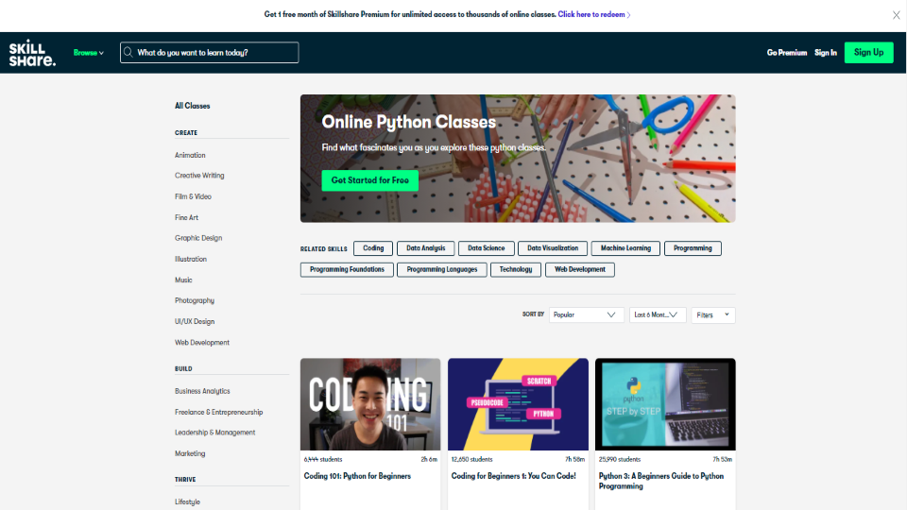The width and height of the screenshot is (907, 510).
Task: Expand the Filters dropdown
Action: point(713,315)
